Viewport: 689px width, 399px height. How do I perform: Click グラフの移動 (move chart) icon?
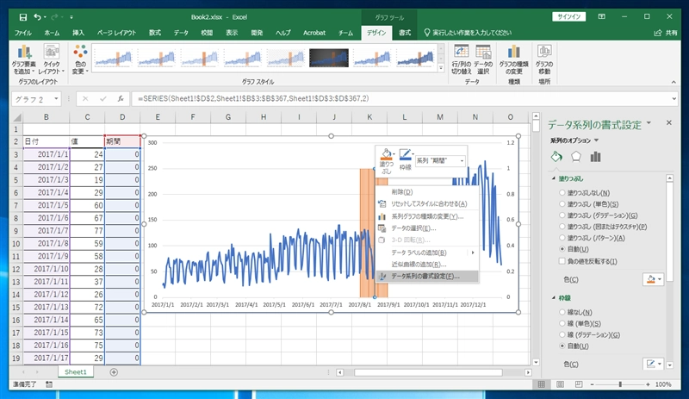coord(544,59)
